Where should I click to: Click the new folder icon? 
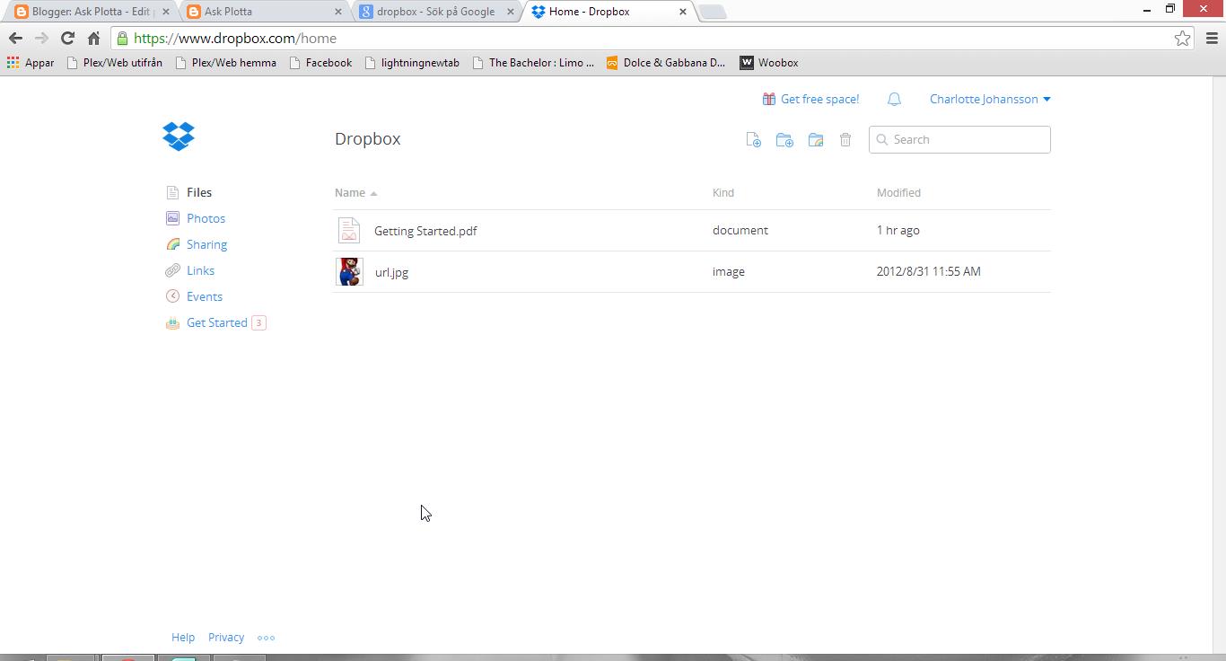[784, 140]
